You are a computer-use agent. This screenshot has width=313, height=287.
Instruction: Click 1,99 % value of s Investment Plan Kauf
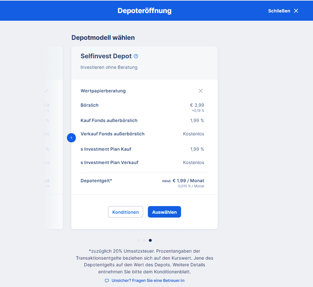pos(197,149)
